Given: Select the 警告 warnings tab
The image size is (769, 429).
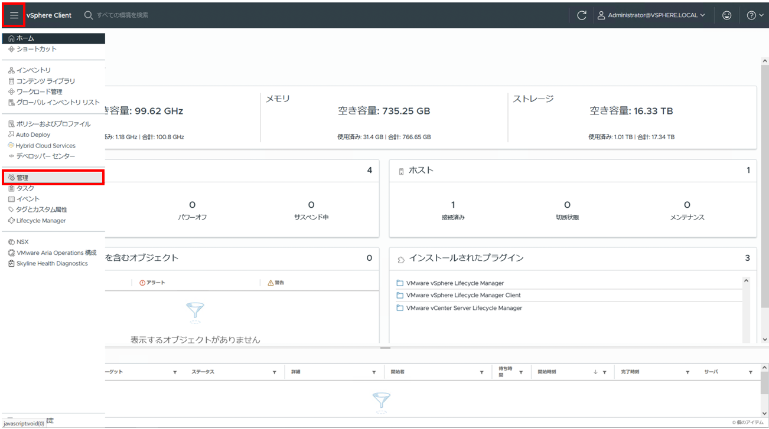Looking at the screenshot, I should [x=276, y=283].
